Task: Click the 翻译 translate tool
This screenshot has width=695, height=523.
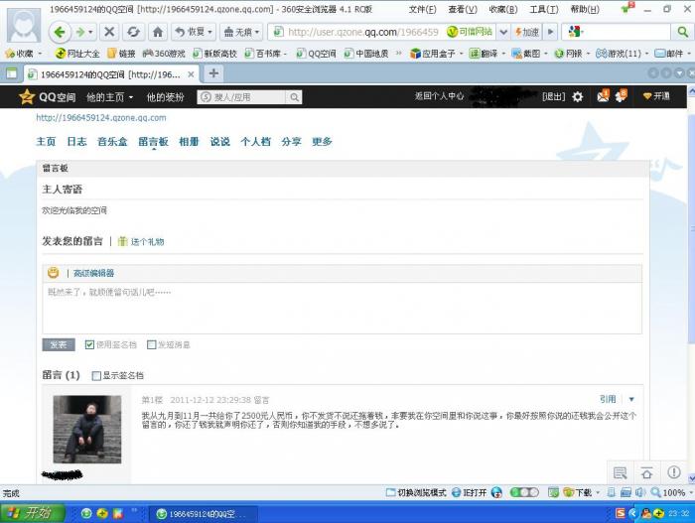Action: tap(487, 54)
